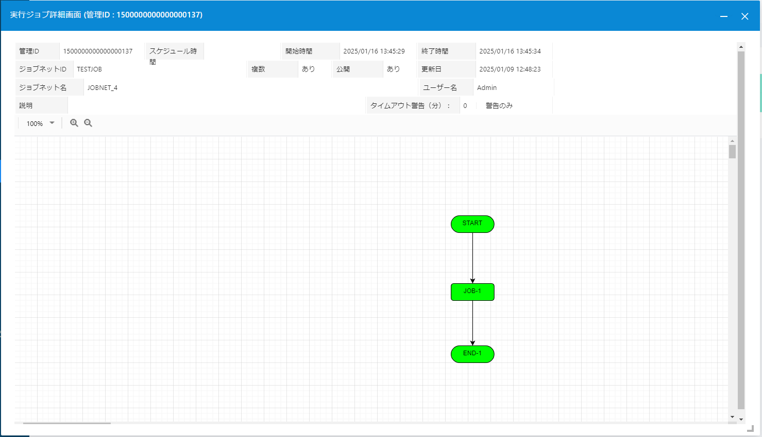Image resolution: width=762 pixels, height=437 pixels.
Task: Click the zoom percentage dropdown arrow
Action: [52, 123]
